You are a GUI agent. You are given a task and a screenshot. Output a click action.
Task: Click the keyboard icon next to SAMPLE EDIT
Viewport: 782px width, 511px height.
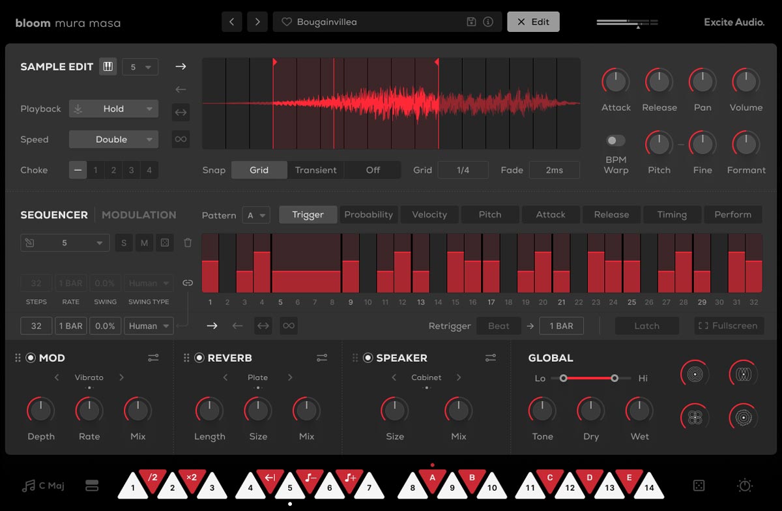coord(108,66)
